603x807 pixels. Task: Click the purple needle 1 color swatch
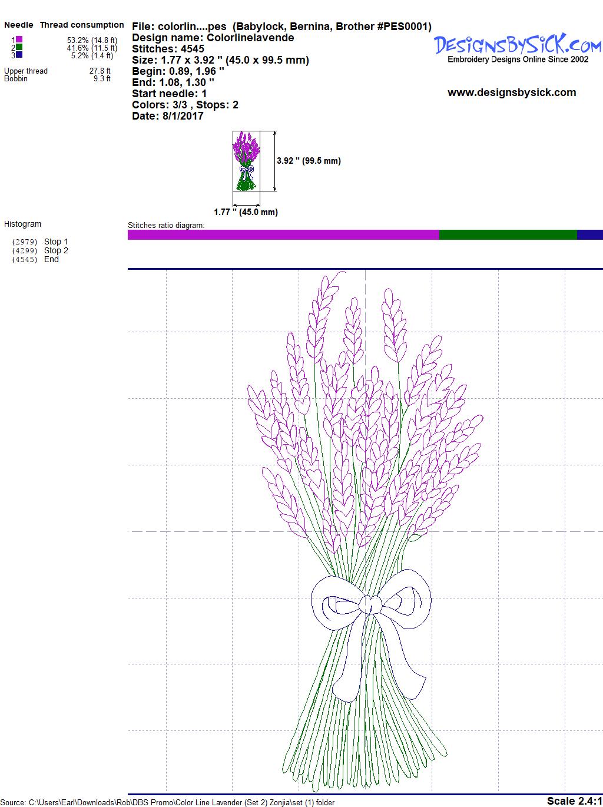(19, 39)
